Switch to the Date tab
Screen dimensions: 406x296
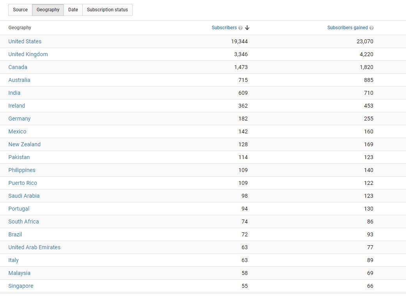click(x=73, y=10)
